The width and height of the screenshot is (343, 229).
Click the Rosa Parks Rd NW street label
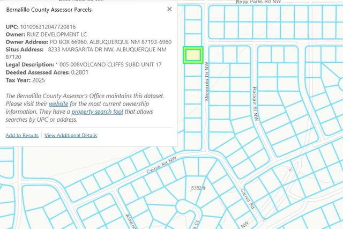[x=258, y=2]
